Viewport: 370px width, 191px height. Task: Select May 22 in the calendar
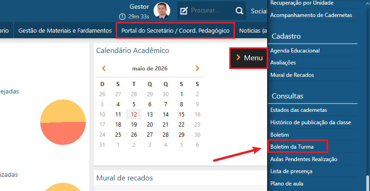(x=181, y=125)
